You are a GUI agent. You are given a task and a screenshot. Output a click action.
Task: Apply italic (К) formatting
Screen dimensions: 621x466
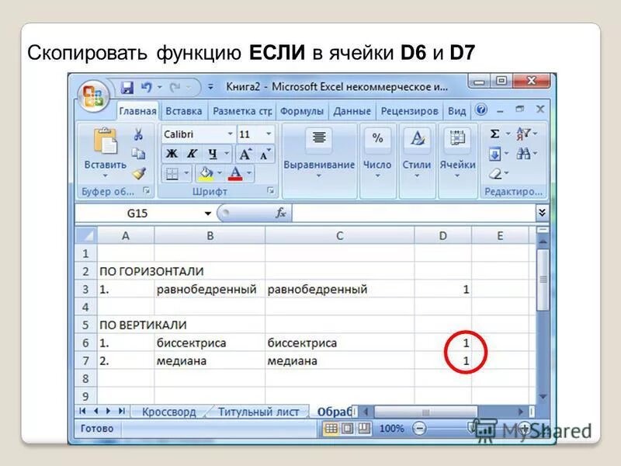191,154
